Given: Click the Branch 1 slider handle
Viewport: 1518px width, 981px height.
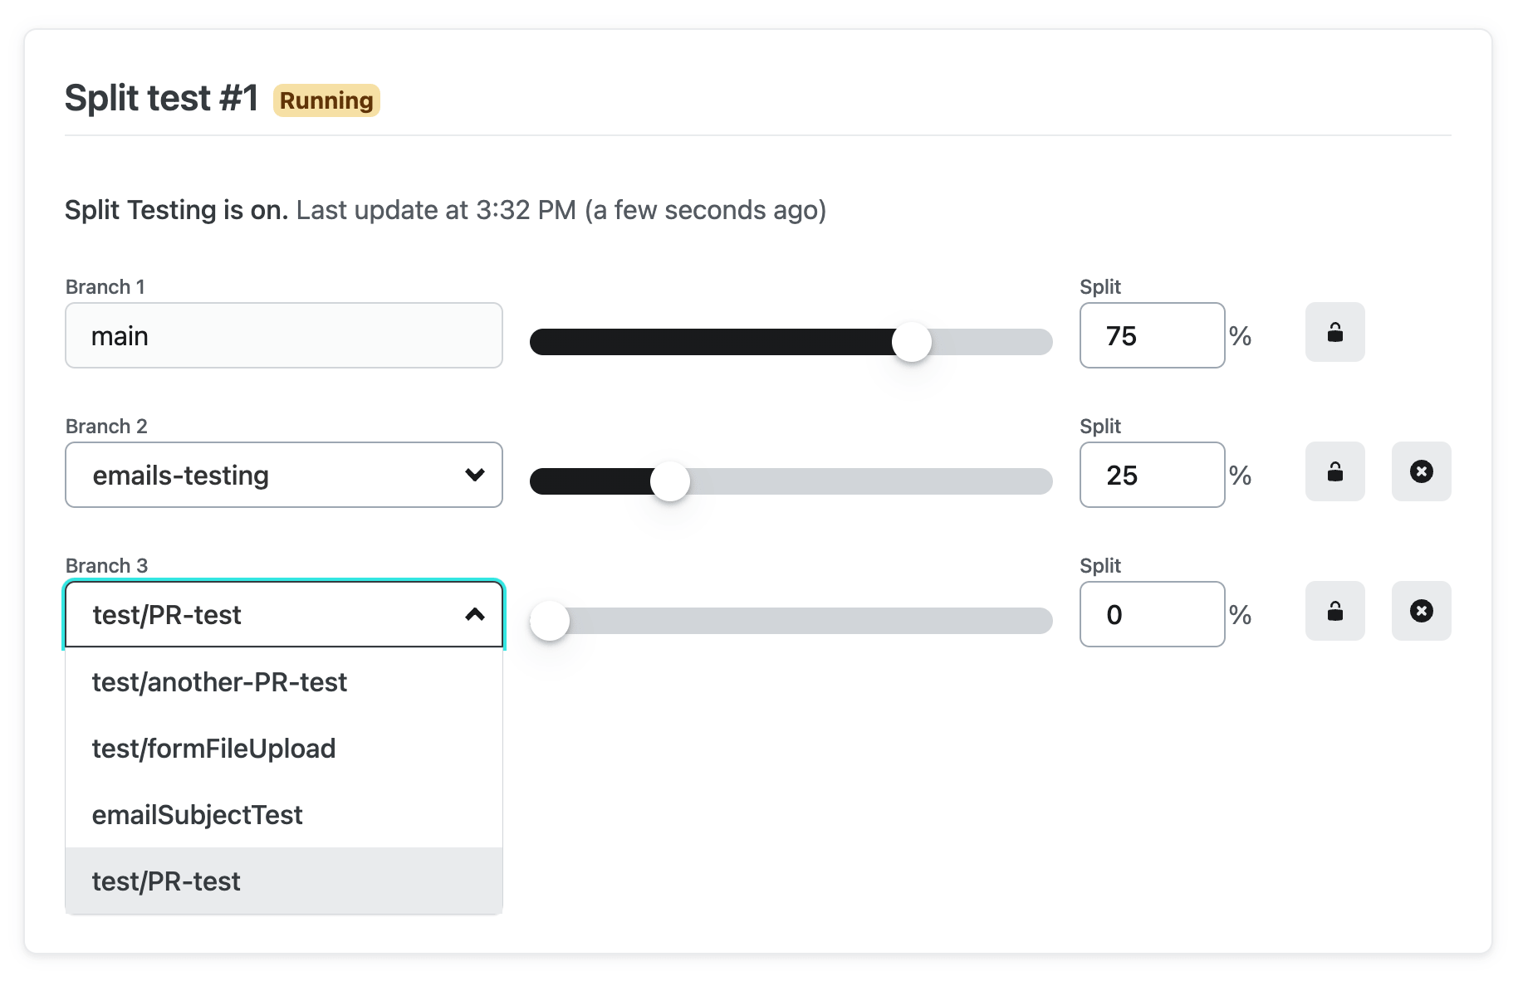Looking at the screenshot, I should (x=911, y=342).
